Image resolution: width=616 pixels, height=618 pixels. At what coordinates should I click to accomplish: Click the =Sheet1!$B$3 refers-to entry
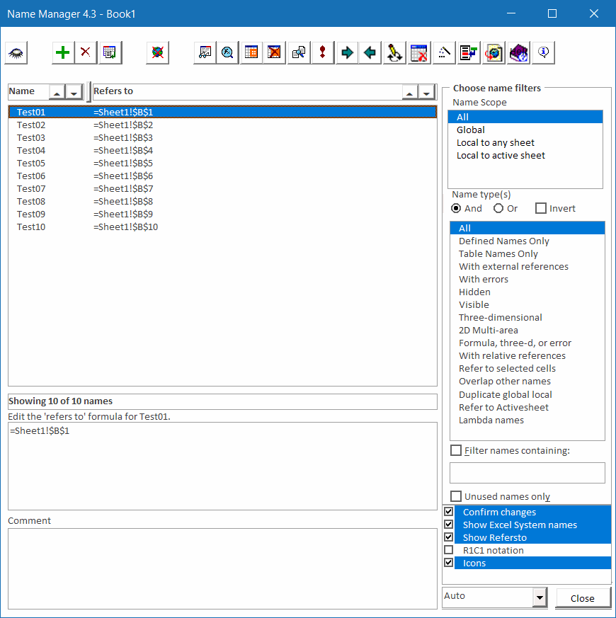[123, 138]
